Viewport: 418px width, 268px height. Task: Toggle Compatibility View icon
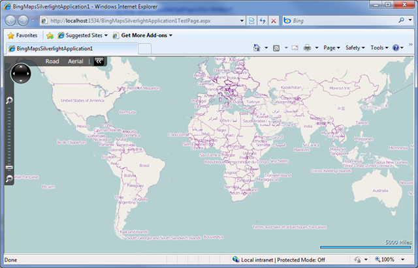[x=251, y=20]
